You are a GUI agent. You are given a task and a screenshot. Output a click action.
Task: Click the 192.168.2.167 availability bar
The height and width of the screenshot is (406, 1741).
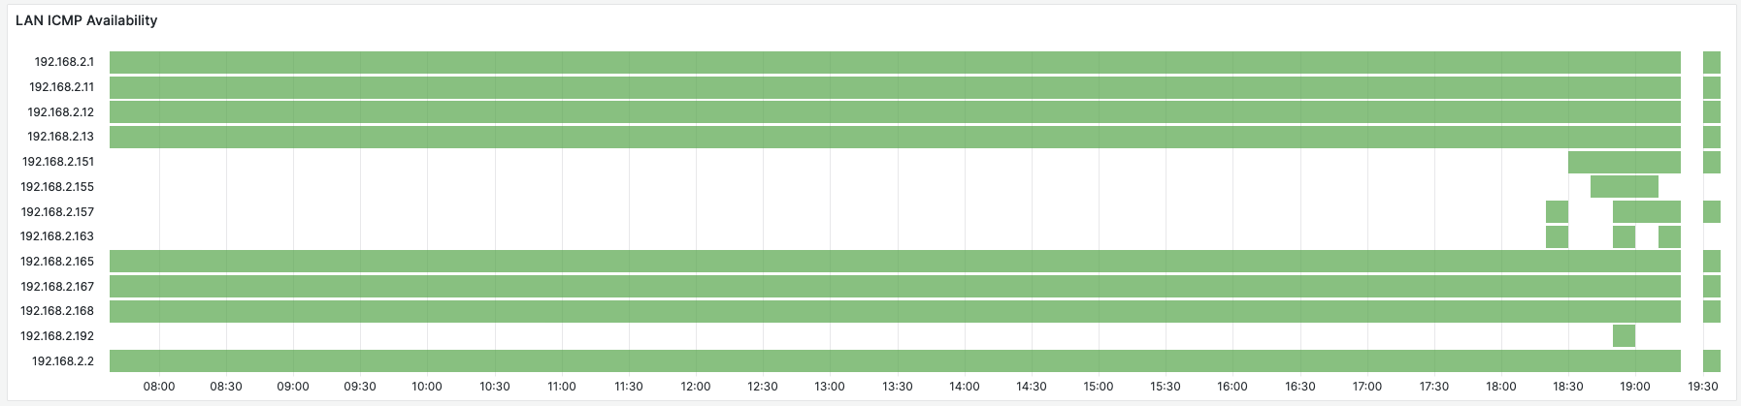click(x=895, y=286)
